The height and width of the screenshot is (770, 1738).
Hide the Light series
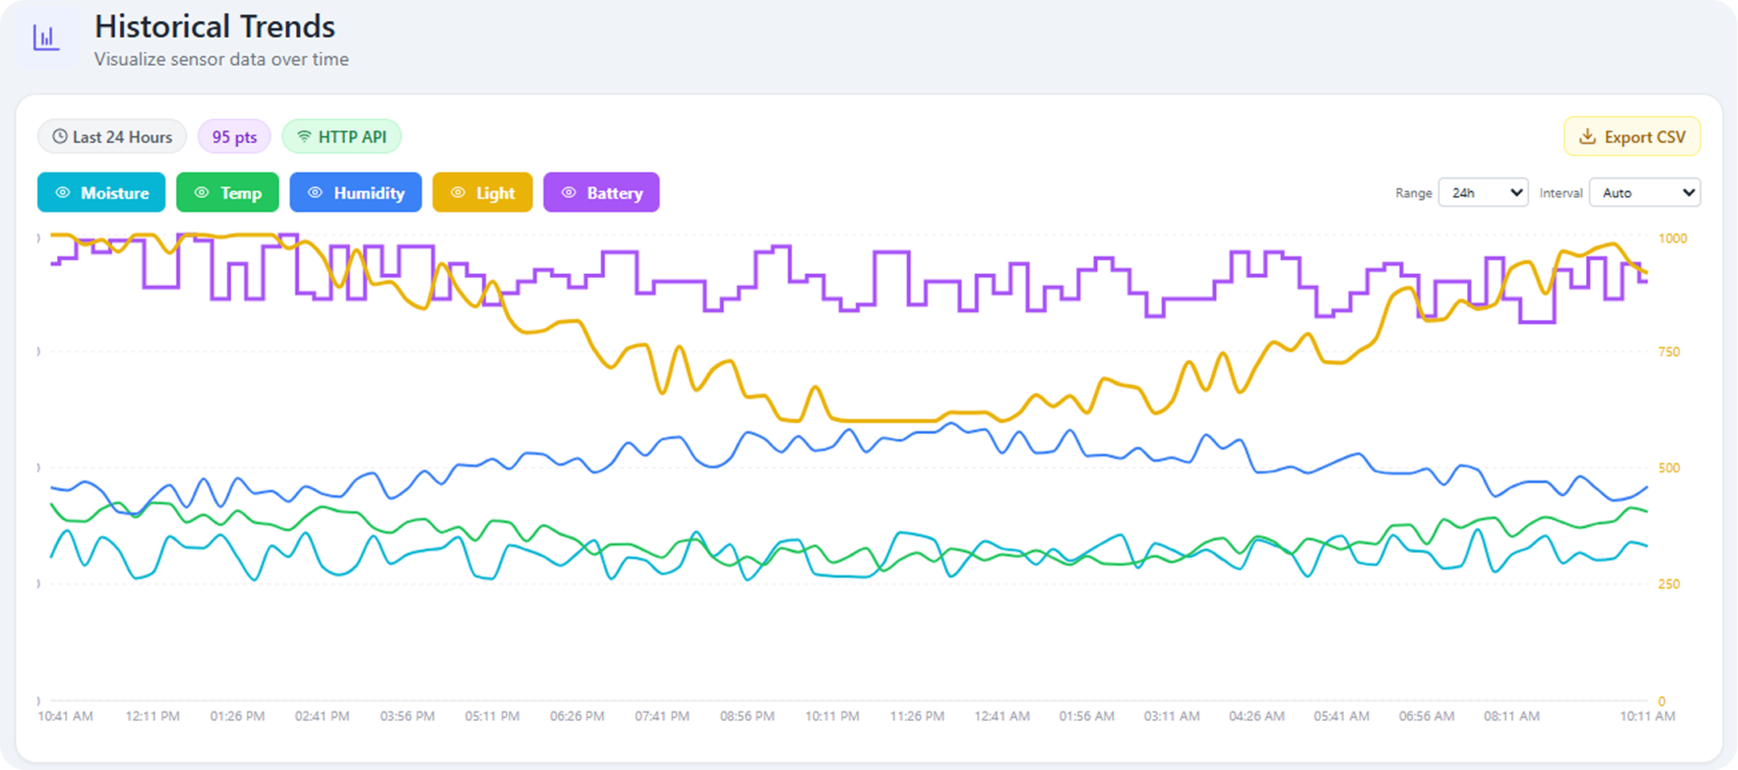click(483, 193)
